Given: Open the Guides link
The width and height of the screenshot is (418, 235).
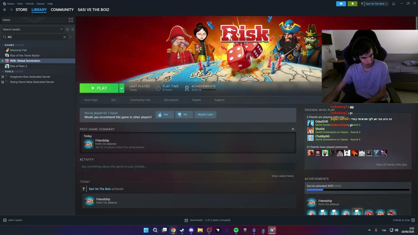Looking at the screenshot, I should [196, 100].
